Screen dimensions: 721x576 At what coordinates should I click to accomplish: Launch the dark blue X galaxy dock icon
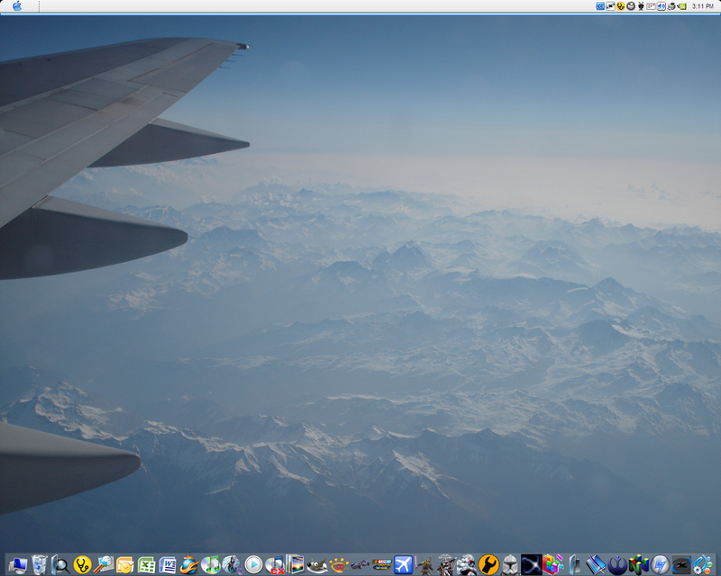[531, 564]
